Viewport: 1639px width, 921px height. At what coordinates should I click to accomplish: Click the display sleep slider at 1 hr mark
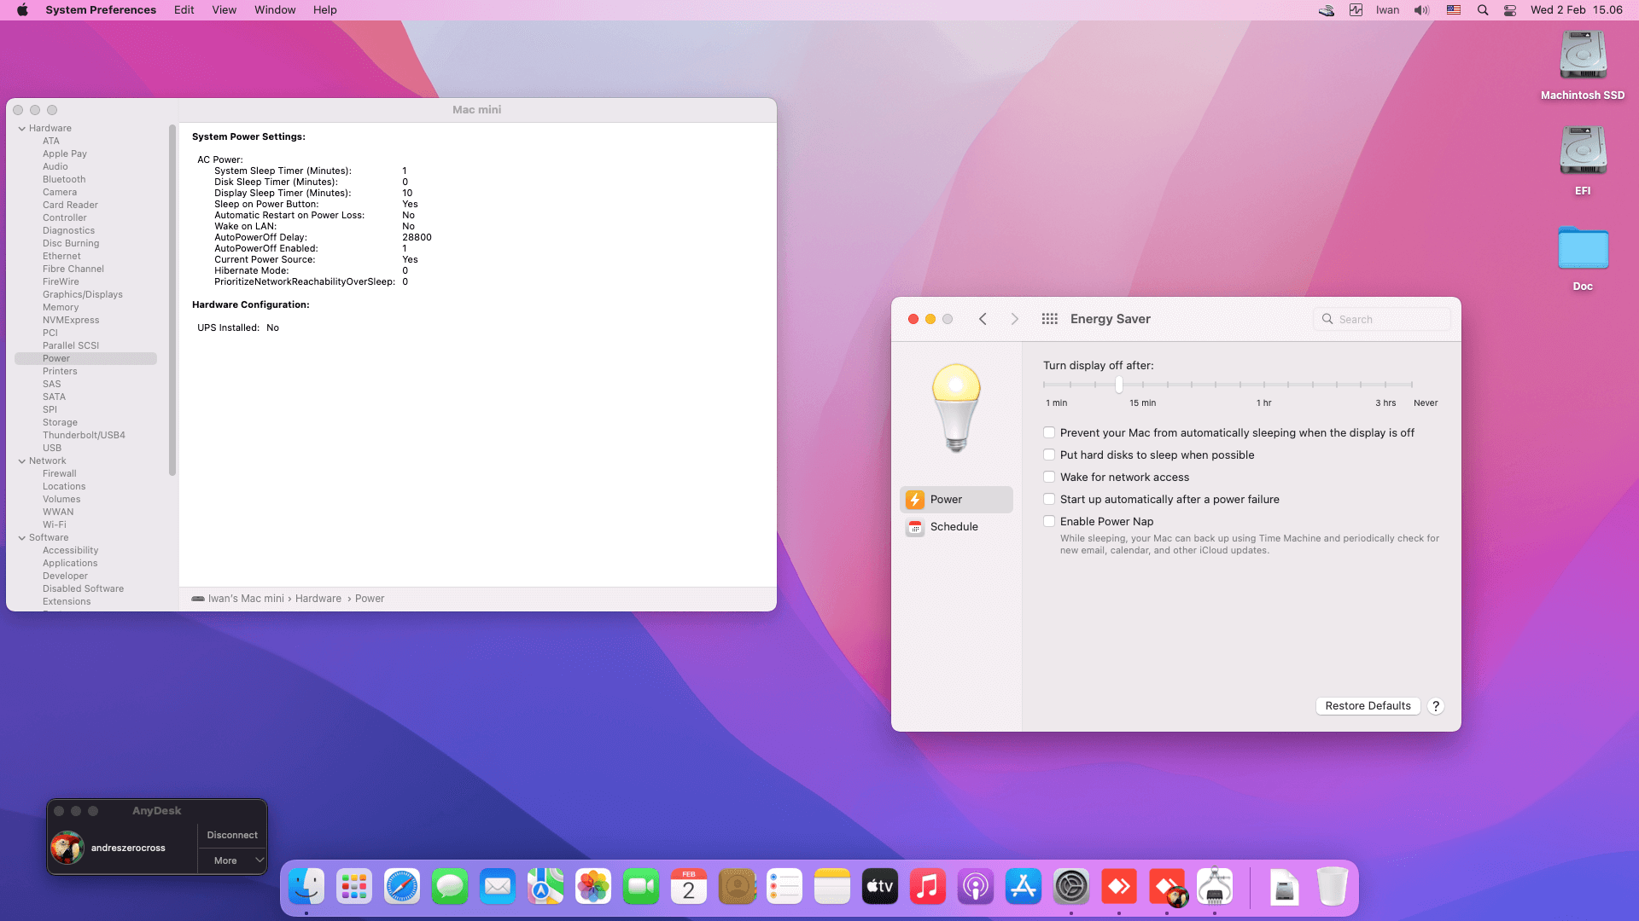tap(1264, 385)
